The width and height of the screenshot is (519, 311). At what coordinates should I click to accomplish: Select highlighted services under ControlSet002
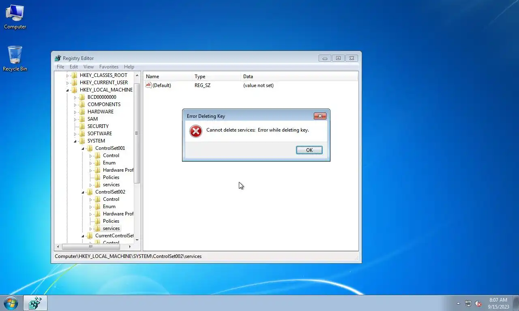click(111, 228)
